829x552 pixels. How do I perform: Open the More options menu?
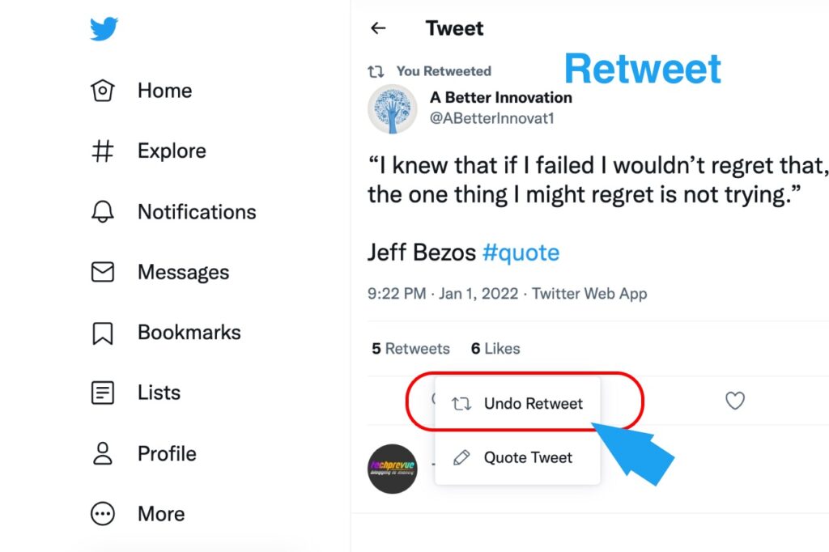[x=160, y=514]
